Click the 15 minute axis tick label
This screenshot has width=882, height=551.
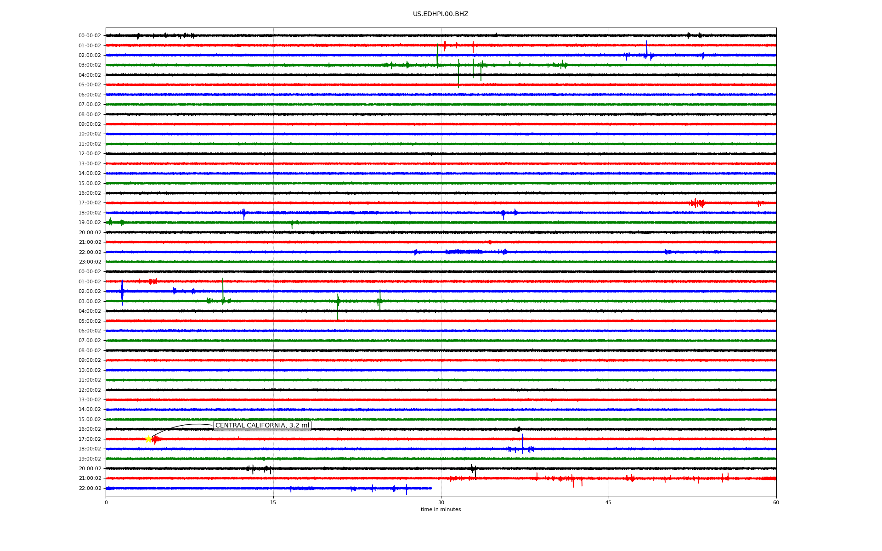(x=273, y=502)
